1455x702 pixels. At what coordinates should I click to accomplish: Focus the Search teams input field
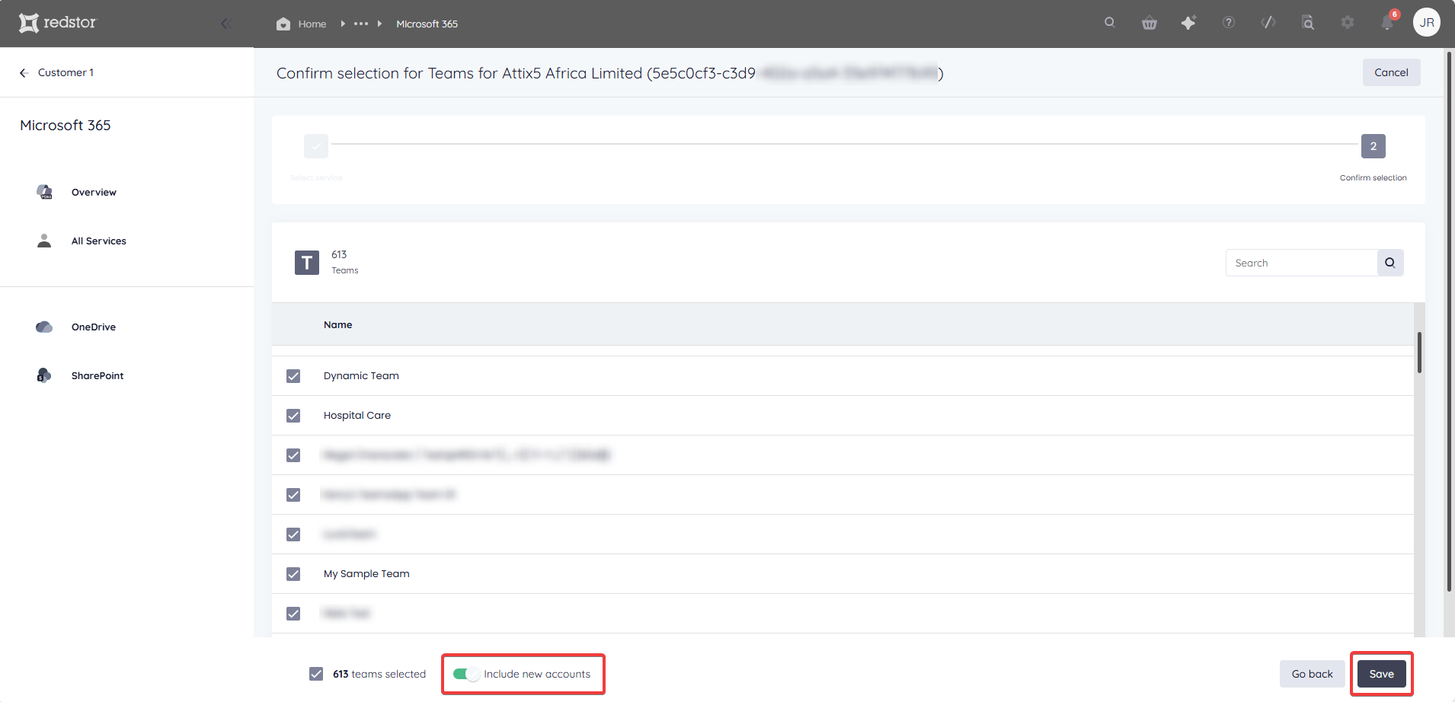tap(1301, 263)
